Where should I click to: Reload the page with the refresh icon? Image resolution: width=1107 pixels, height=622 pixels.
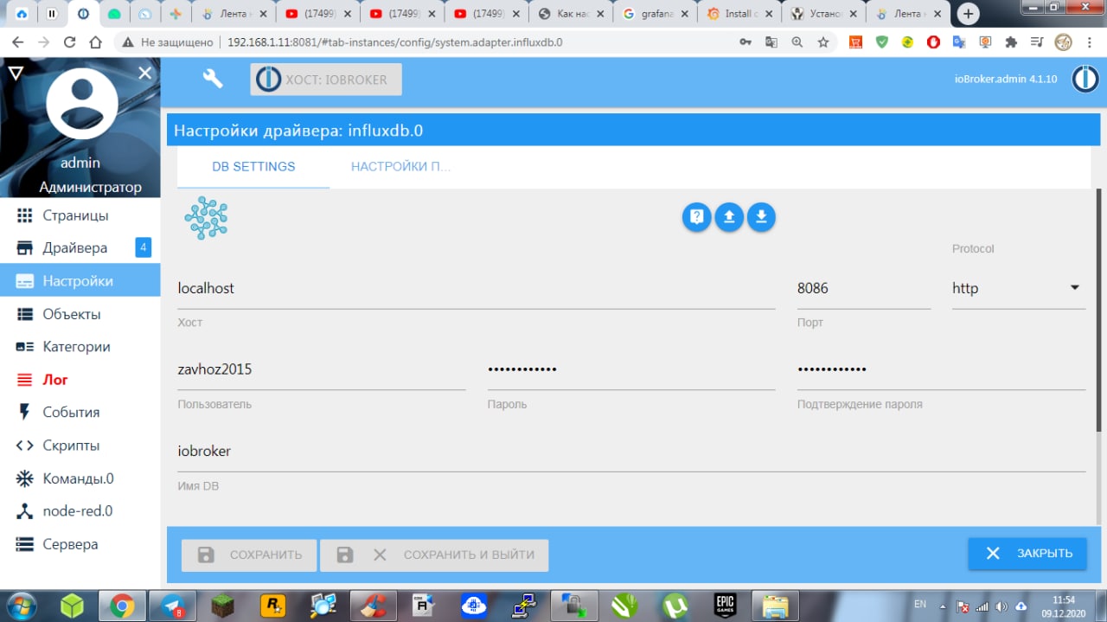pos(70,42)
